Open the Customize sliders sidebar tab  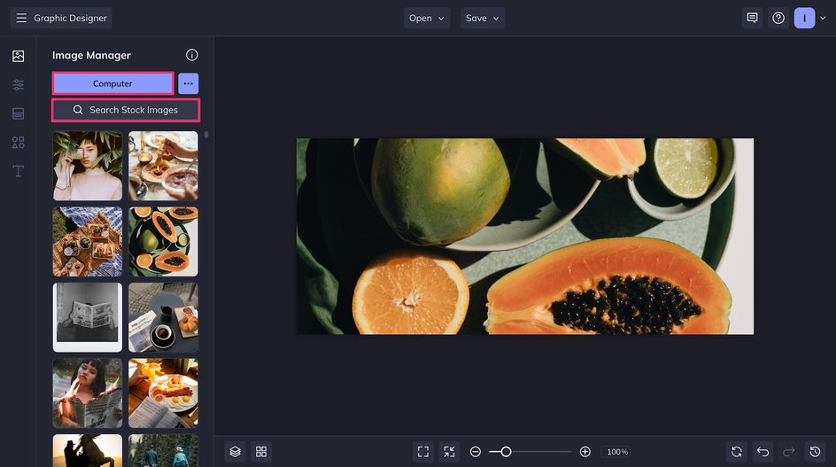18,85
